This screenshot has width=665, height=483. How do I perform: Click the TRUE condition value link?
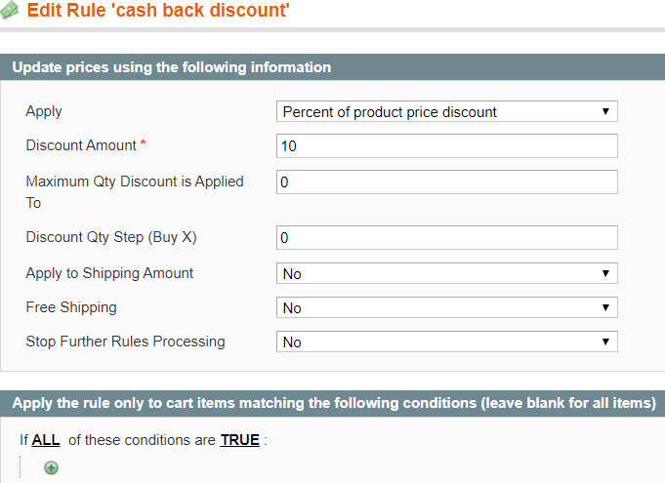click(x=240, y=440)
